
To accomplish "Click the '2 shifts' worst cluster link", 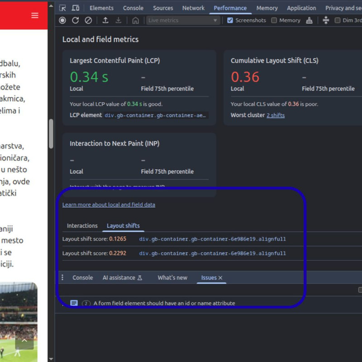I will (276, 115).
